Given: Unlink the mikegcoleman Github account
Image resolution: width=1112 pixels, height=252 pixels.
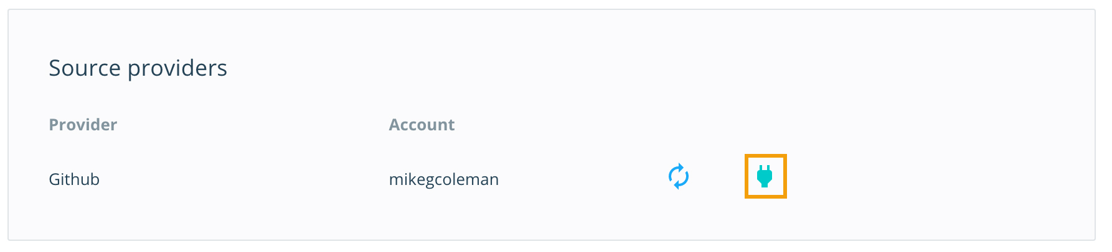Looking at the screenshot, I should pos(765,176).
